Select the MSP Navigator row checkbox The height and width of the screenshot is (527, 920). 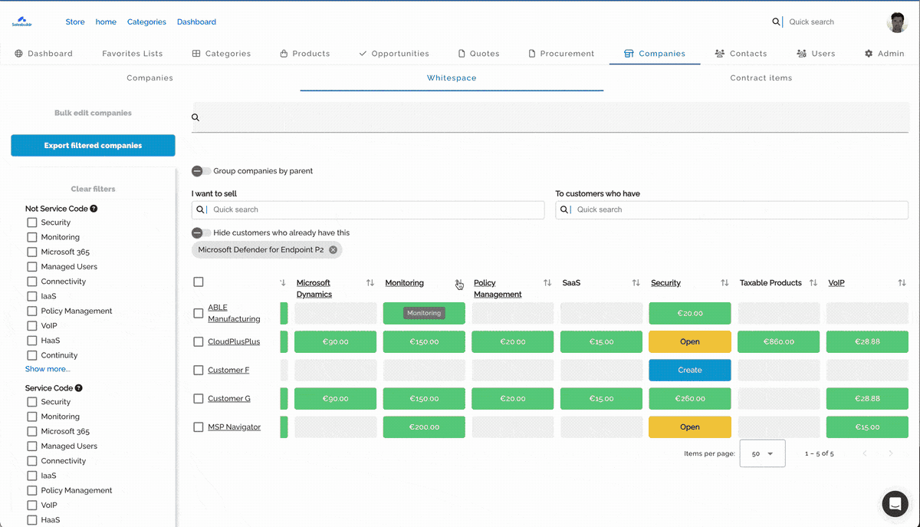(199, 427)
